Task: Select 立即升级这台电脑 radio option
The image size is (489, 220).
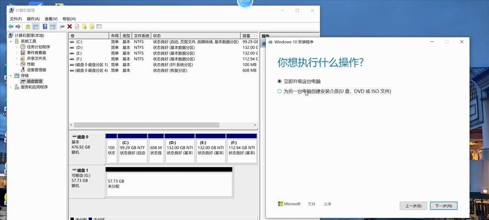Action: click(279, 81)
